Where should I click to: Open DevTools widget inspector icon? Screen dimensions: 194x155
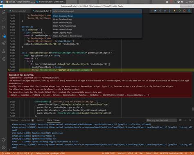pyautogui.click(x=189, y=11)
